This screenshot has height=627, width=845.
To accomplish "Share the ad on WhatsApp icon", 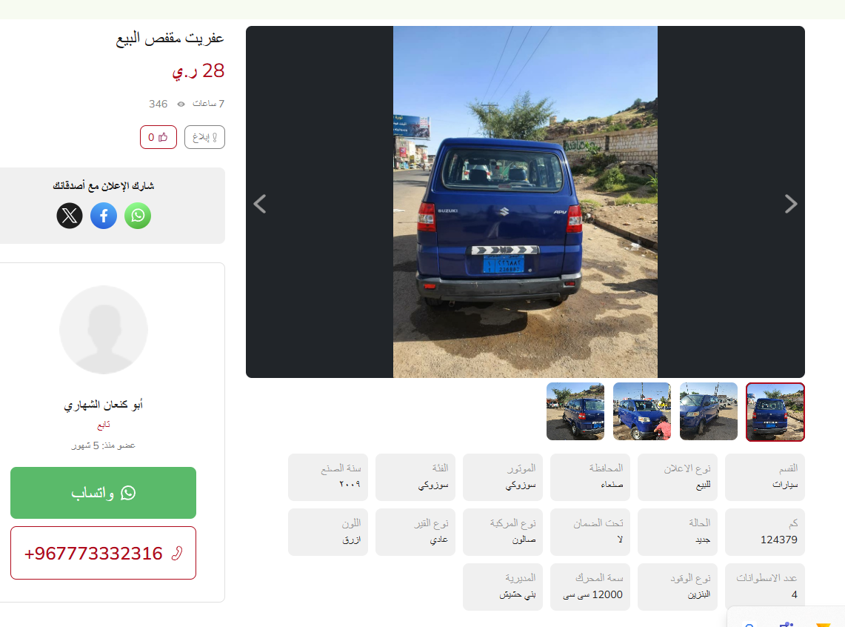I will [x=138, y=216].
